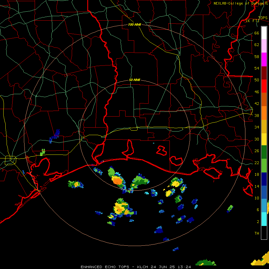
Task: Click the '(K FT)' legend units label
Action: [x=253, y=21]
